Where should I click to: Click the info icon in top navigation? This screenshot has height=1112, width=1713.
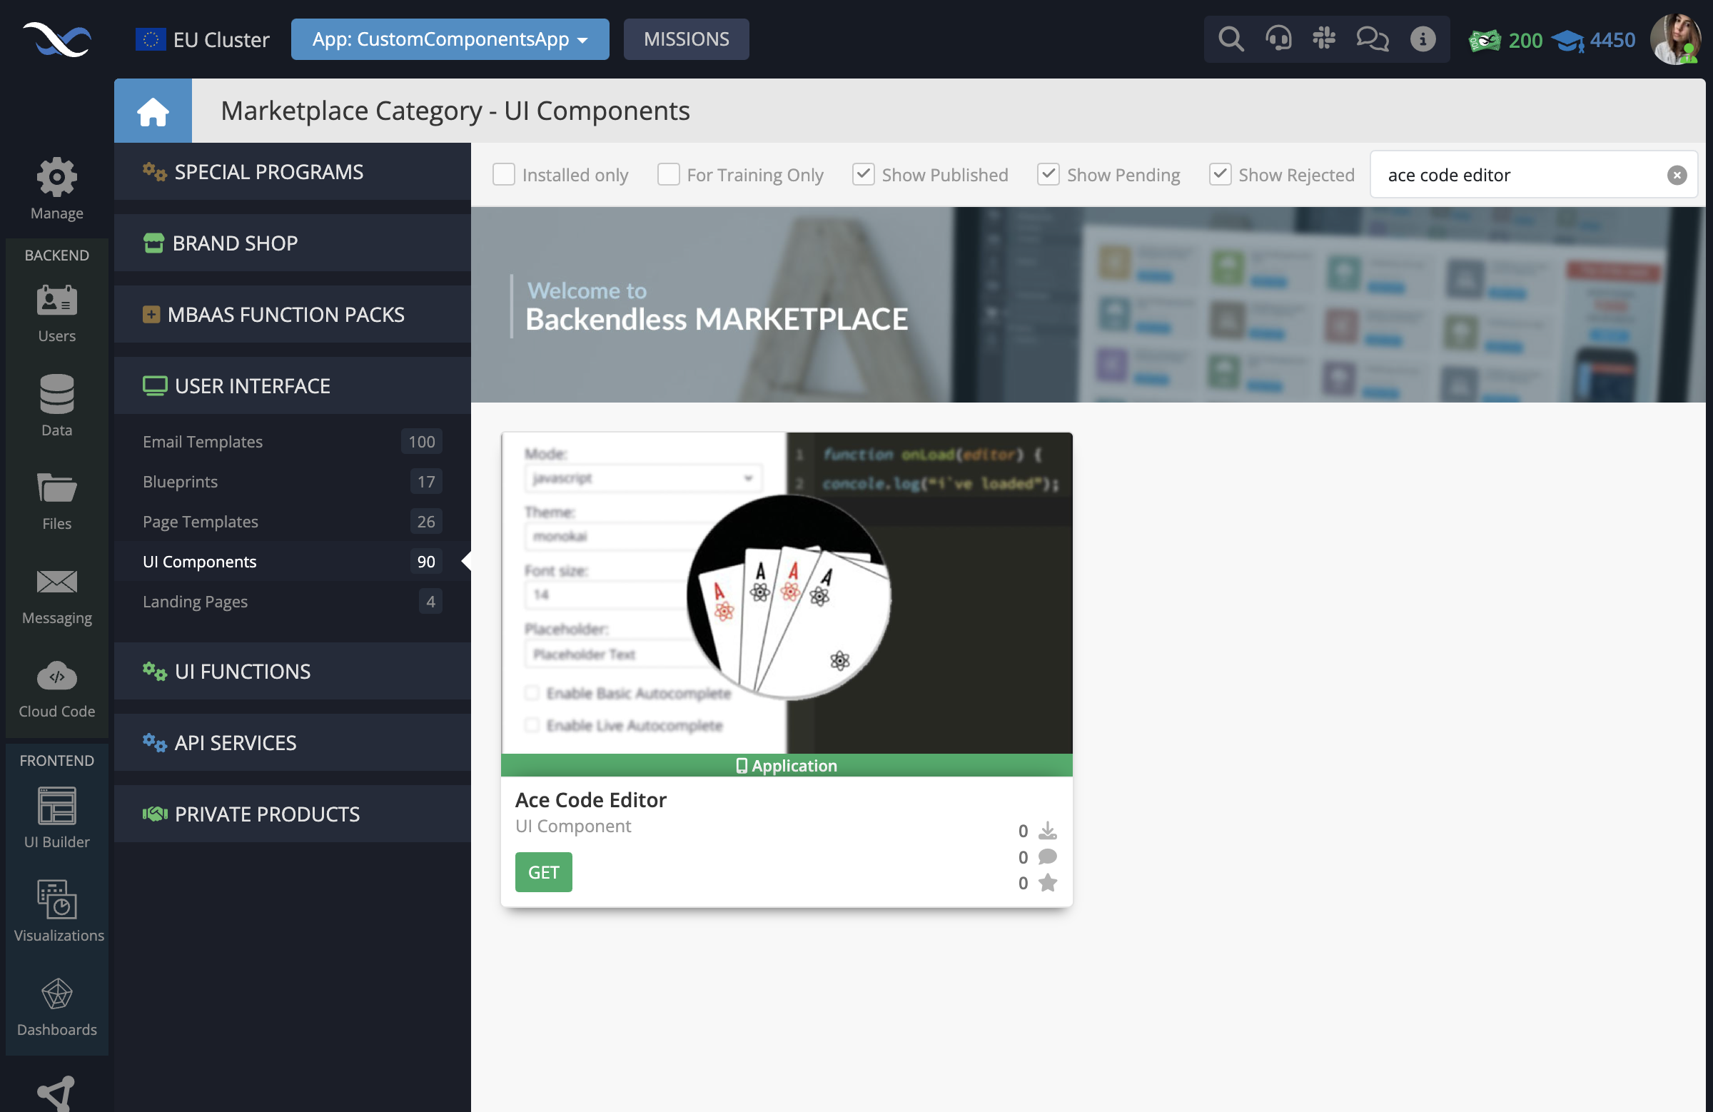pos(1423,37)
